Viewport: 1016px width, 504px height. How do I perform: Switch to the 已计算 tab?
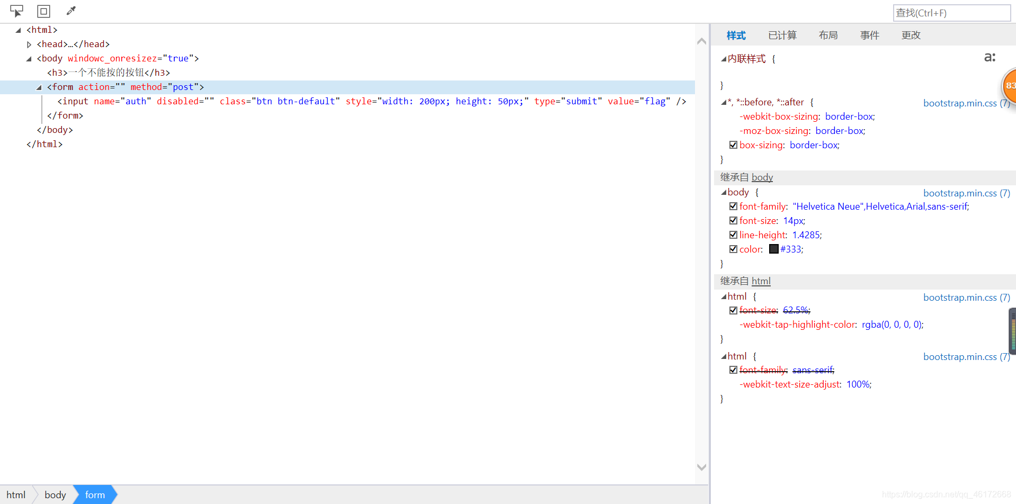(x=782, y=35)
